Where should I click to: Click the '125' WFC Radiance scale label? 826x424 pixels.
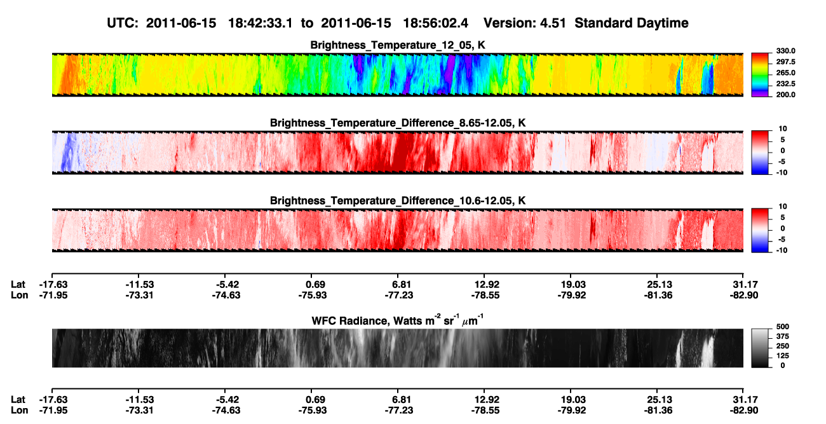pyautogui.click(x=784, y=355)
